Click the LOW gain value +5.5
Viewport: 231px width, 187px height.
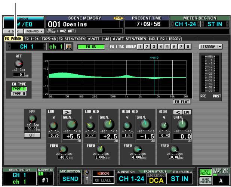[72, 137]
